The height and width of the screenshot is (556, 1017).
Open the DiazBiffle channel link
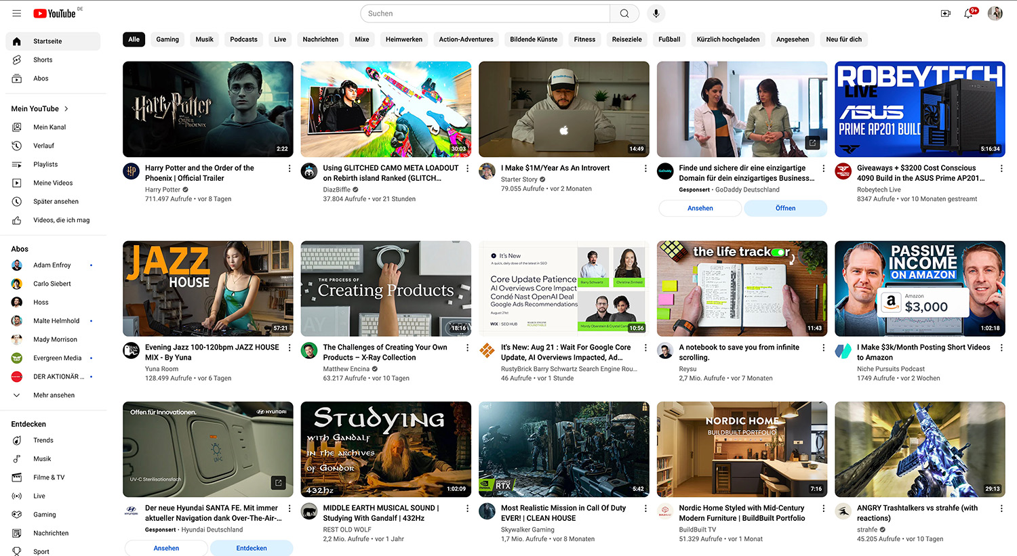point(336,190)
